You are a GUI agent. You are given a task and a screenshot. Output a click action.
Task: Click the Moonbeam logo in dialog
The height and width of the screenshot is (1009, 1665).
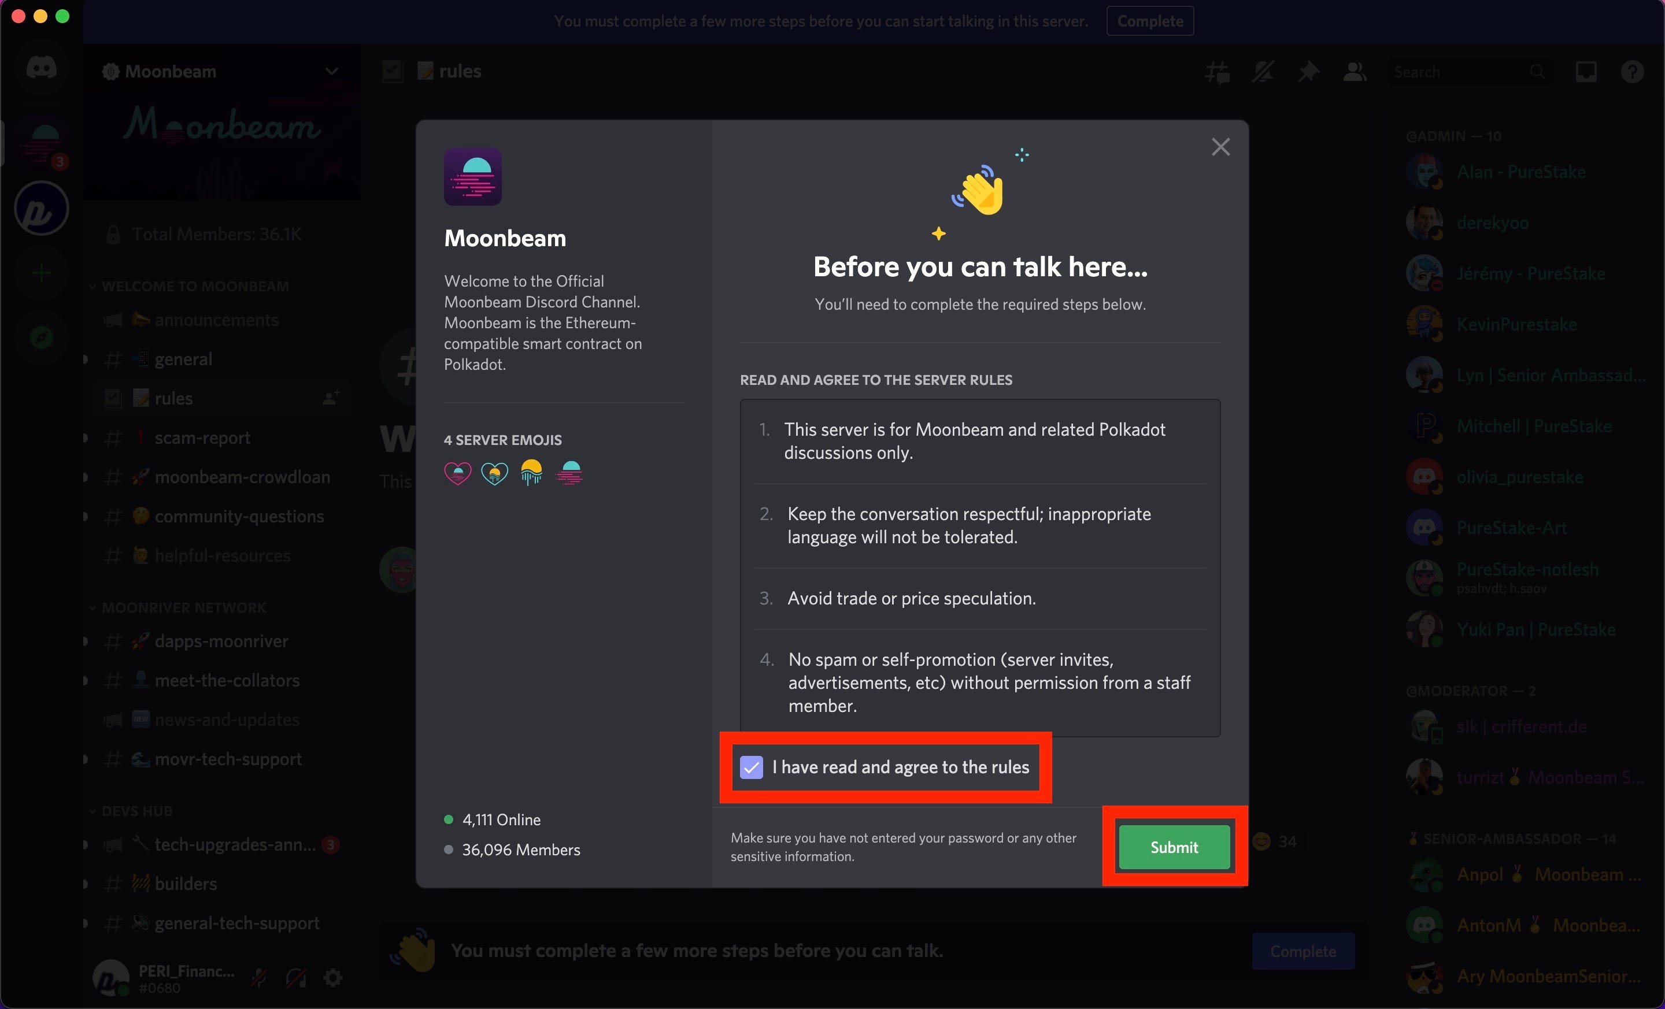(472, 176)
